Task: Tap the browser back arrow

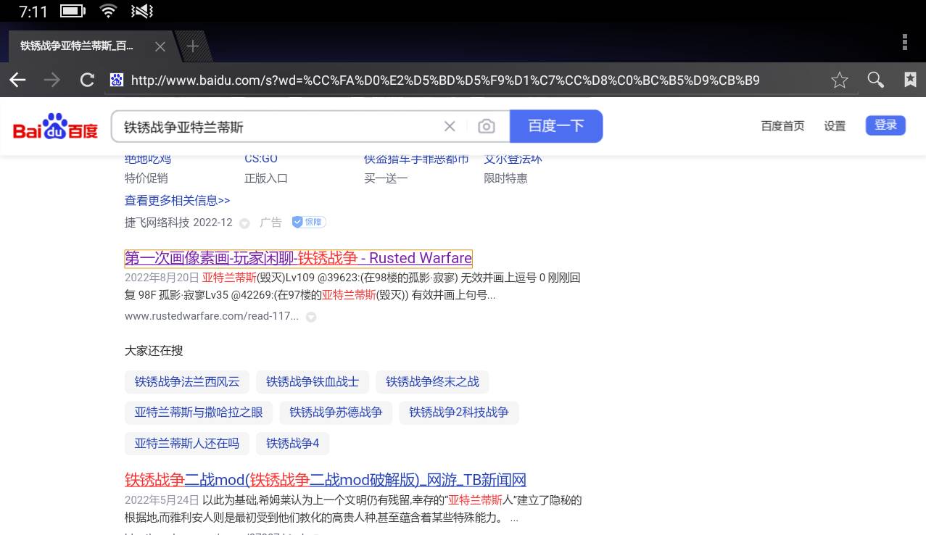Action: click(x=17, y=80)
